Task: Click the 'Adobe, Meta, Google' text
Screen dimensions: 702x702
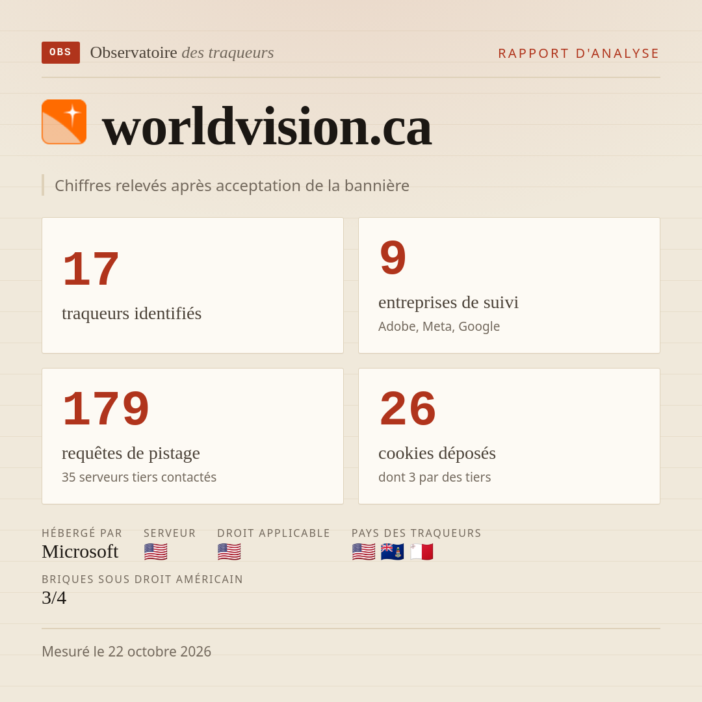Action: [x=439, y=326]
